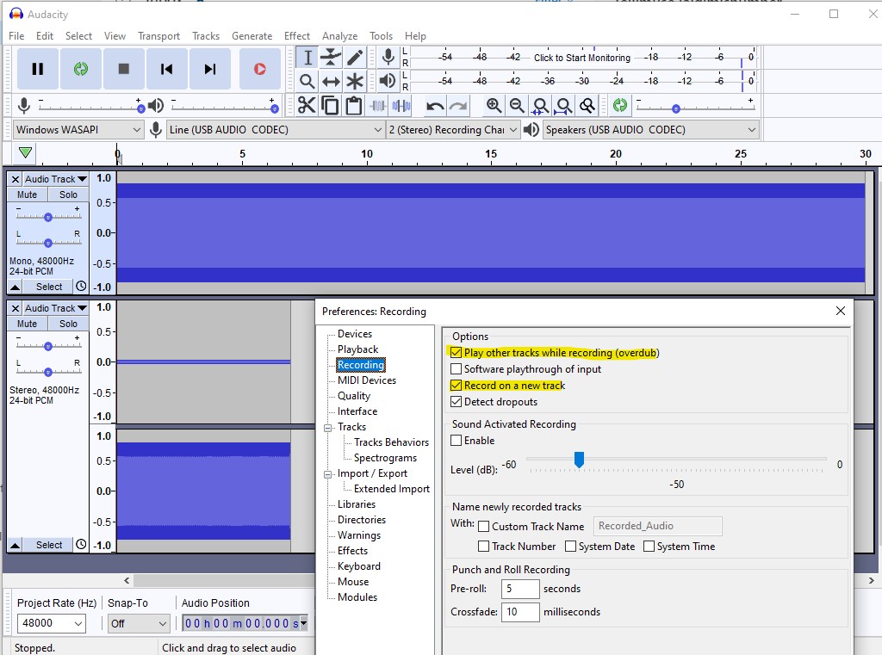Select the Zoom magnifier tool

click(x=307, y=81)
